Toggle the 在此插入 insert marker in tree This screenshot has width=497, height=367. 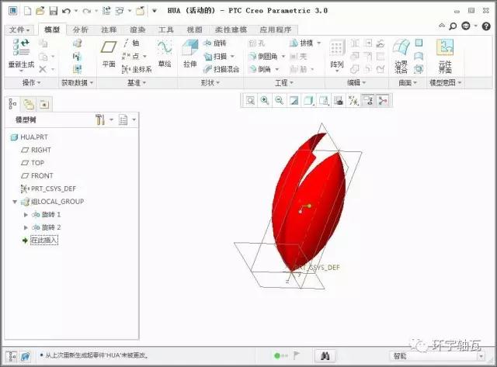coord(43,241)
